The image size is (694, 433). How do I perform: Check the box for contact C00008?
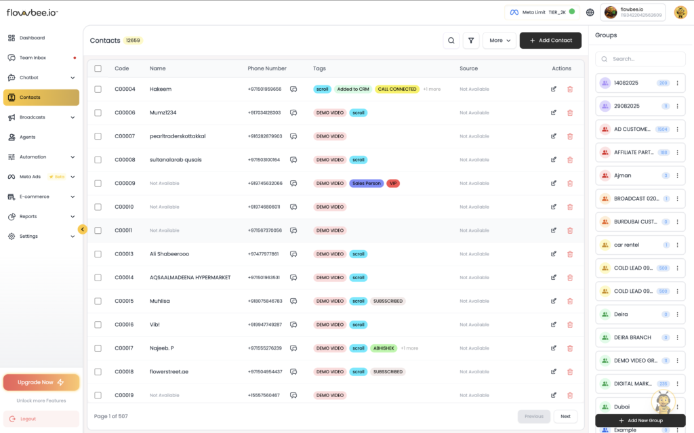pos(98,160)
